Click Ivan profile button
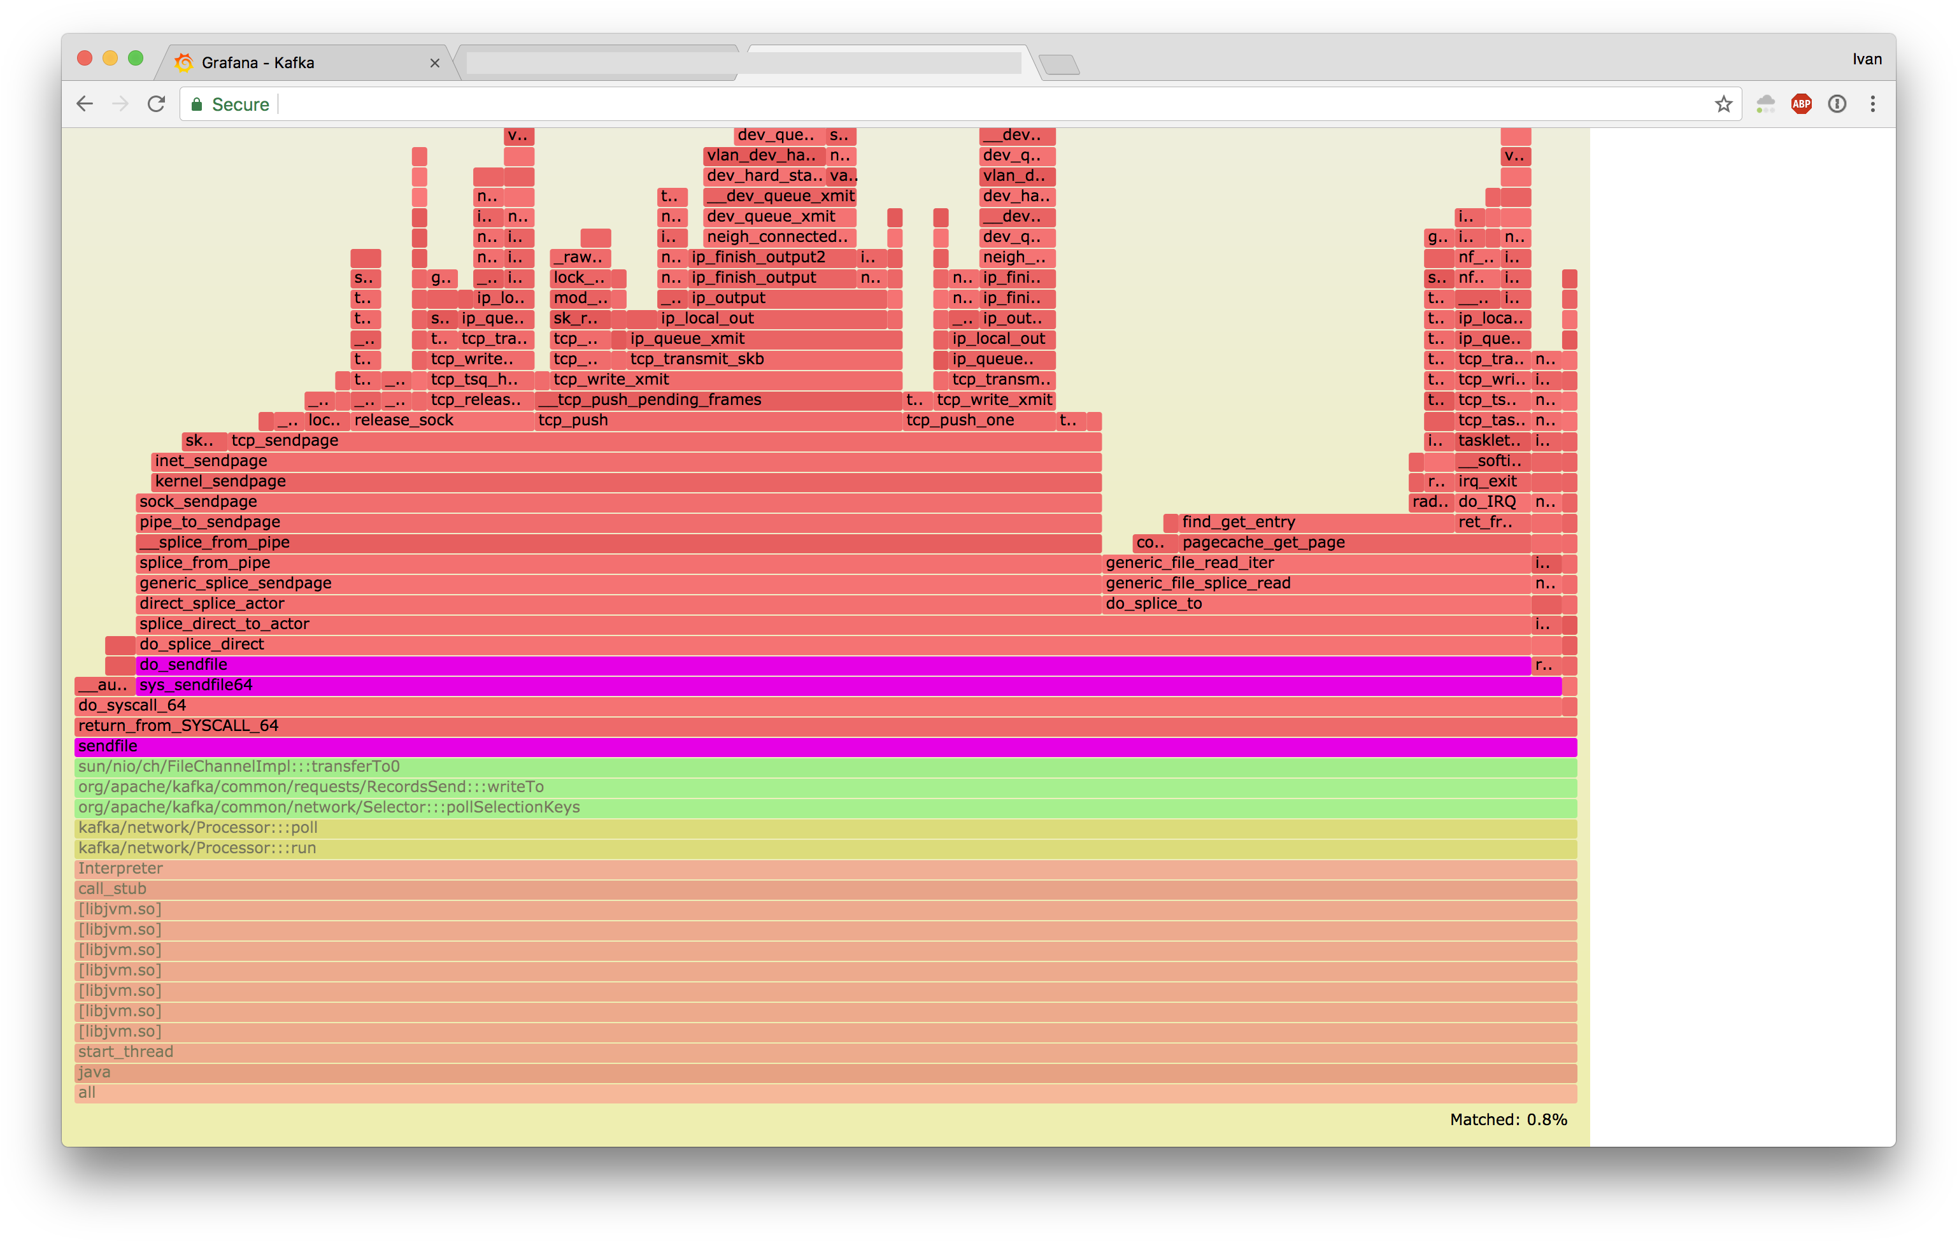The height and width of the screenshot is (1241, 1957). [1867, 59]
